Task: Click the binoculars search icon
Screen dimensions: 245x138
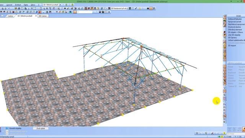Action: click(148, 8)
